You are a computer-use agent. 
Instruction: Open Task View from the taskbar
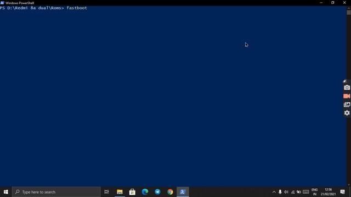(x=106, y=192)
